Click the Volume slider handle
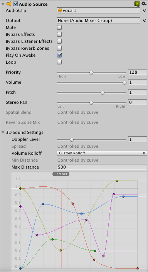This screenshot has height=272, width=148. 124,83
